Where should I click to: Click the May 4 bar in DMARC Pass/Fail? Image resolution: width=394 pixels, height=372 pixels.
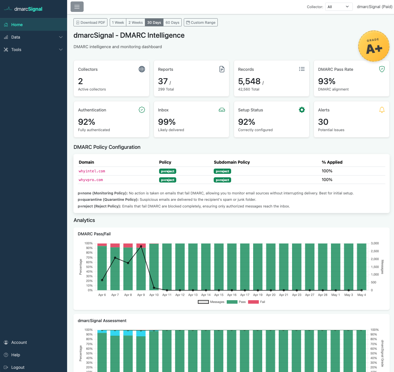(361, 267)
